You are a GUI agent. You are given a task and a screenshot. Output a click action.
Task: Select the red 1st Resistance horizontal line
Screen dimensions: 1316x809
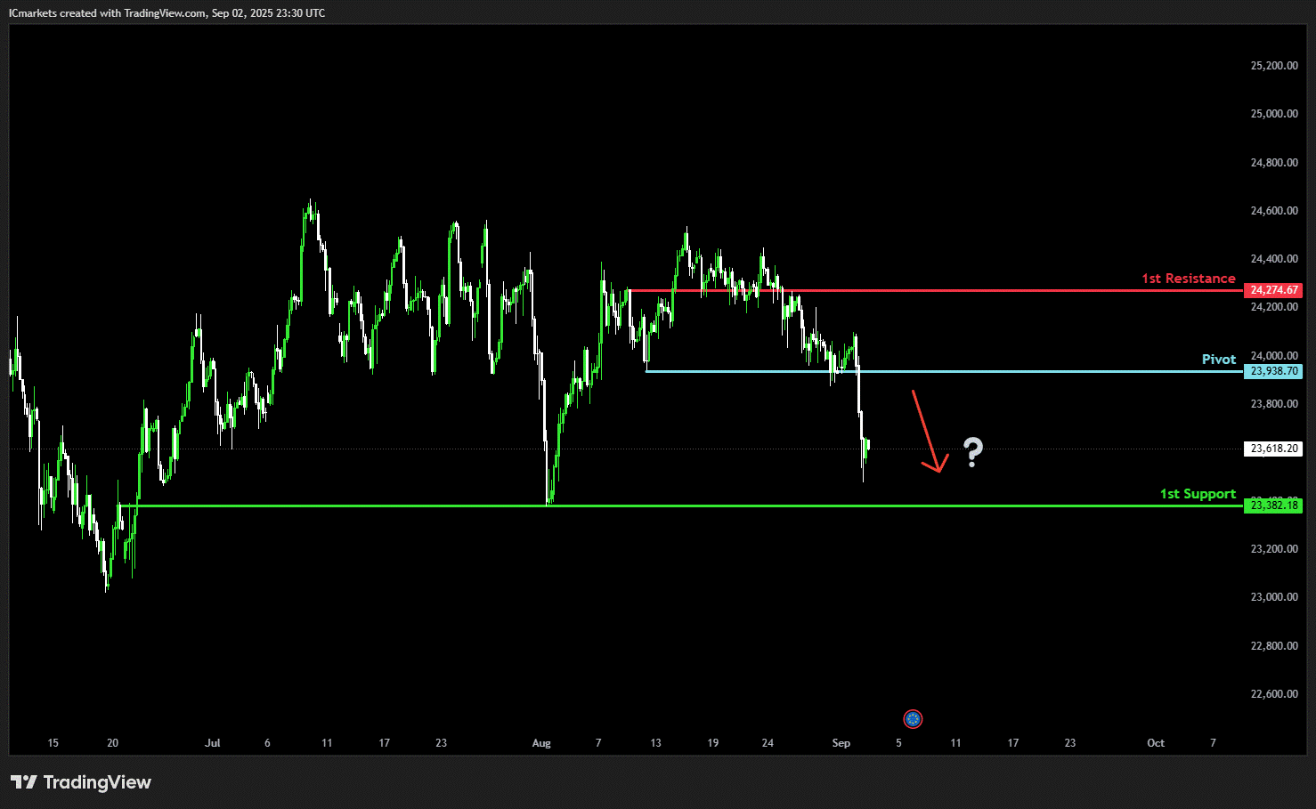click(x=935, y=290)
